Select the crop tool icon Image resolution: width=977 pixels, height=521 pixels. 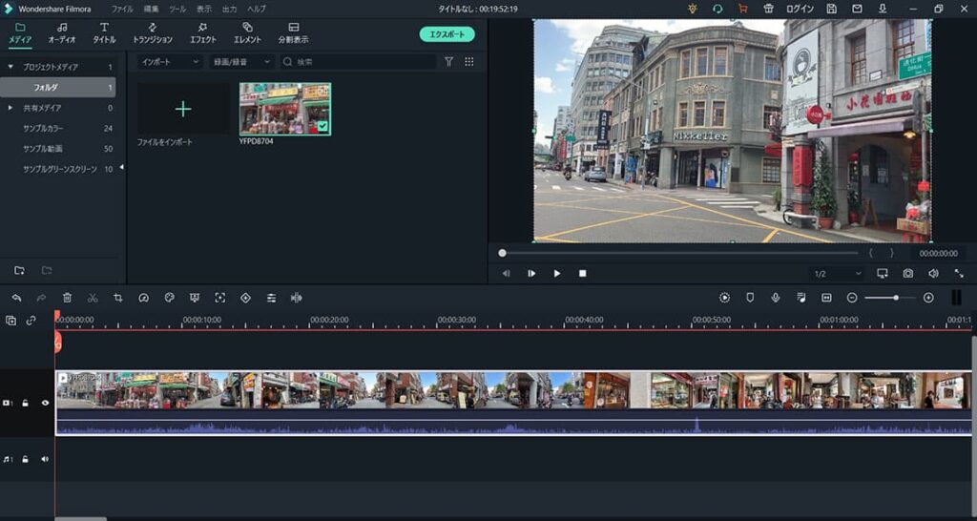click(x=117, y=298)
